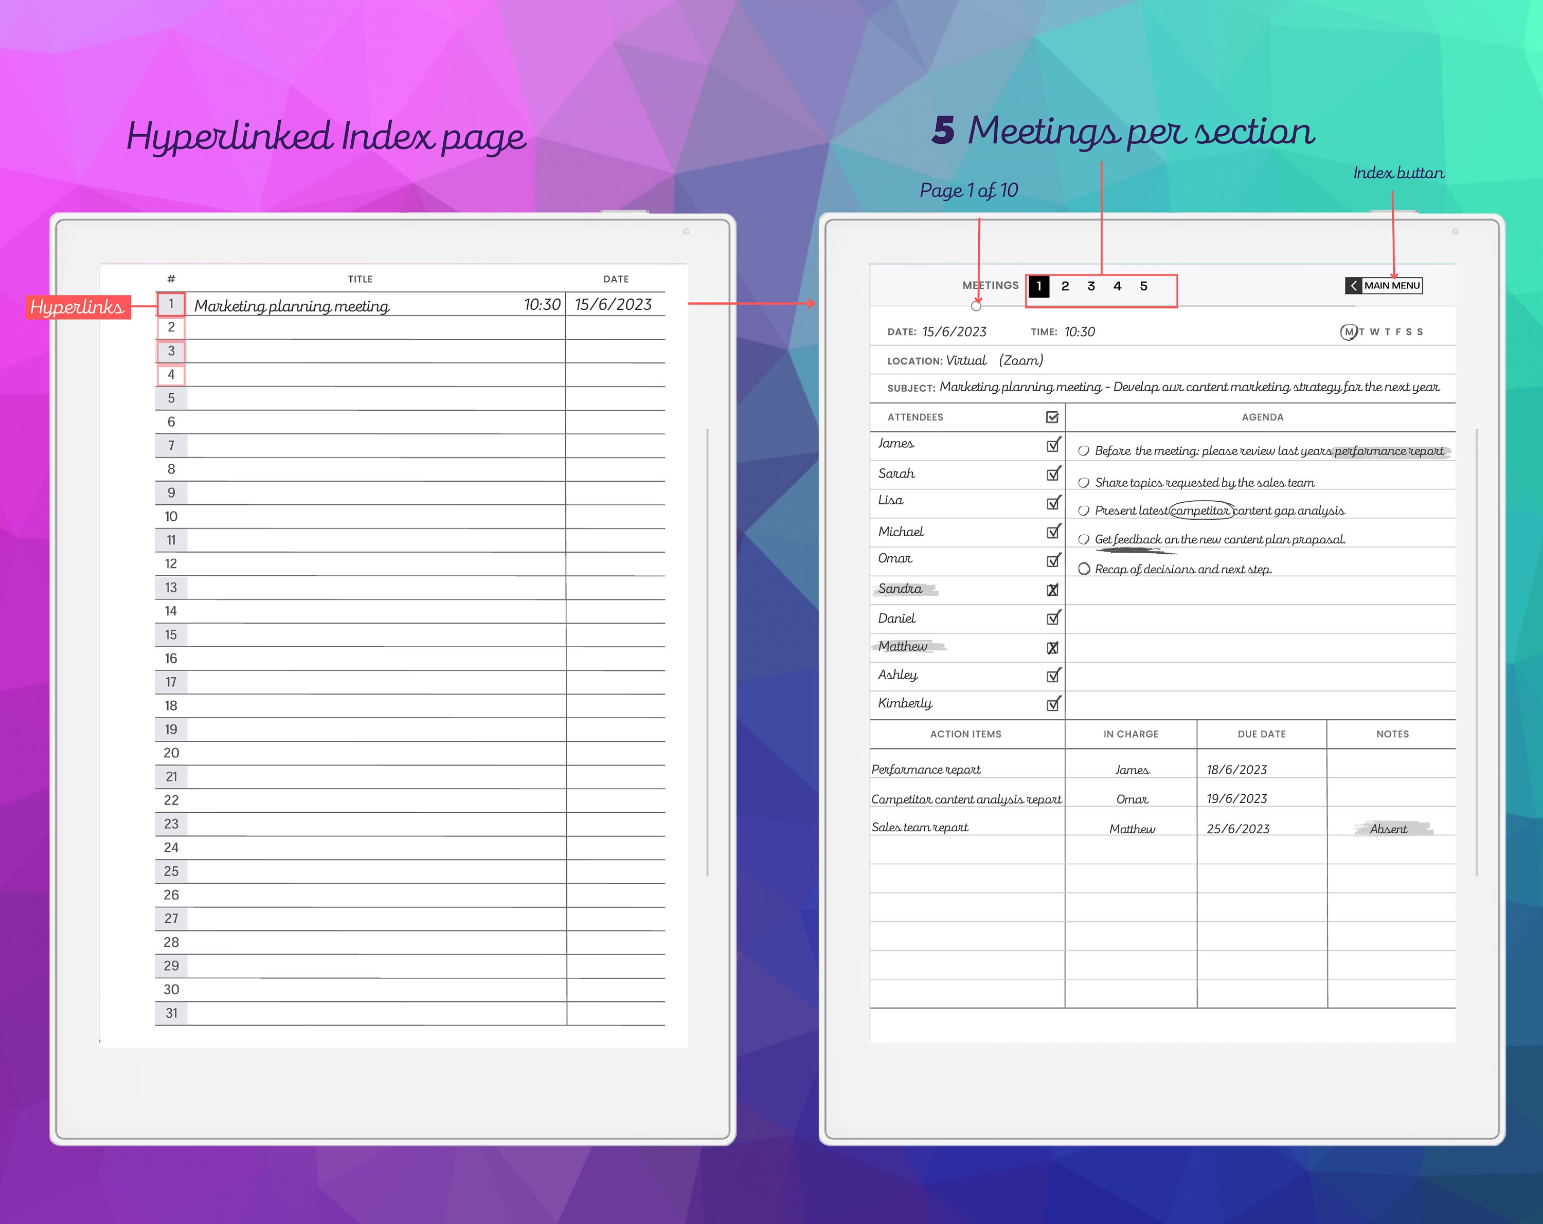This screenshot has height=1224, width=1543.
Task: Click hyperlinked index number 1
Action: pyautogui.click(x=171, y=303)
